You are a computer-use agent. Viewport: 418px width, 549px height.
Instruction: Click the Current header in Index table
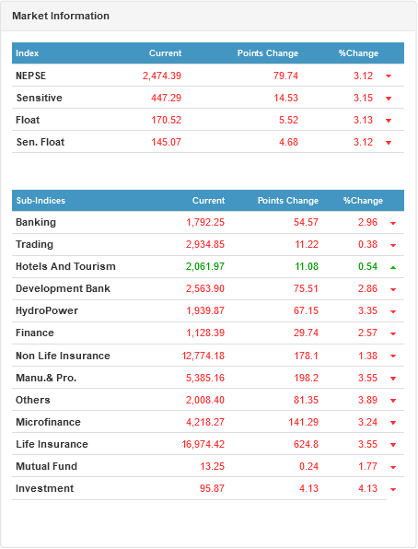165,53
